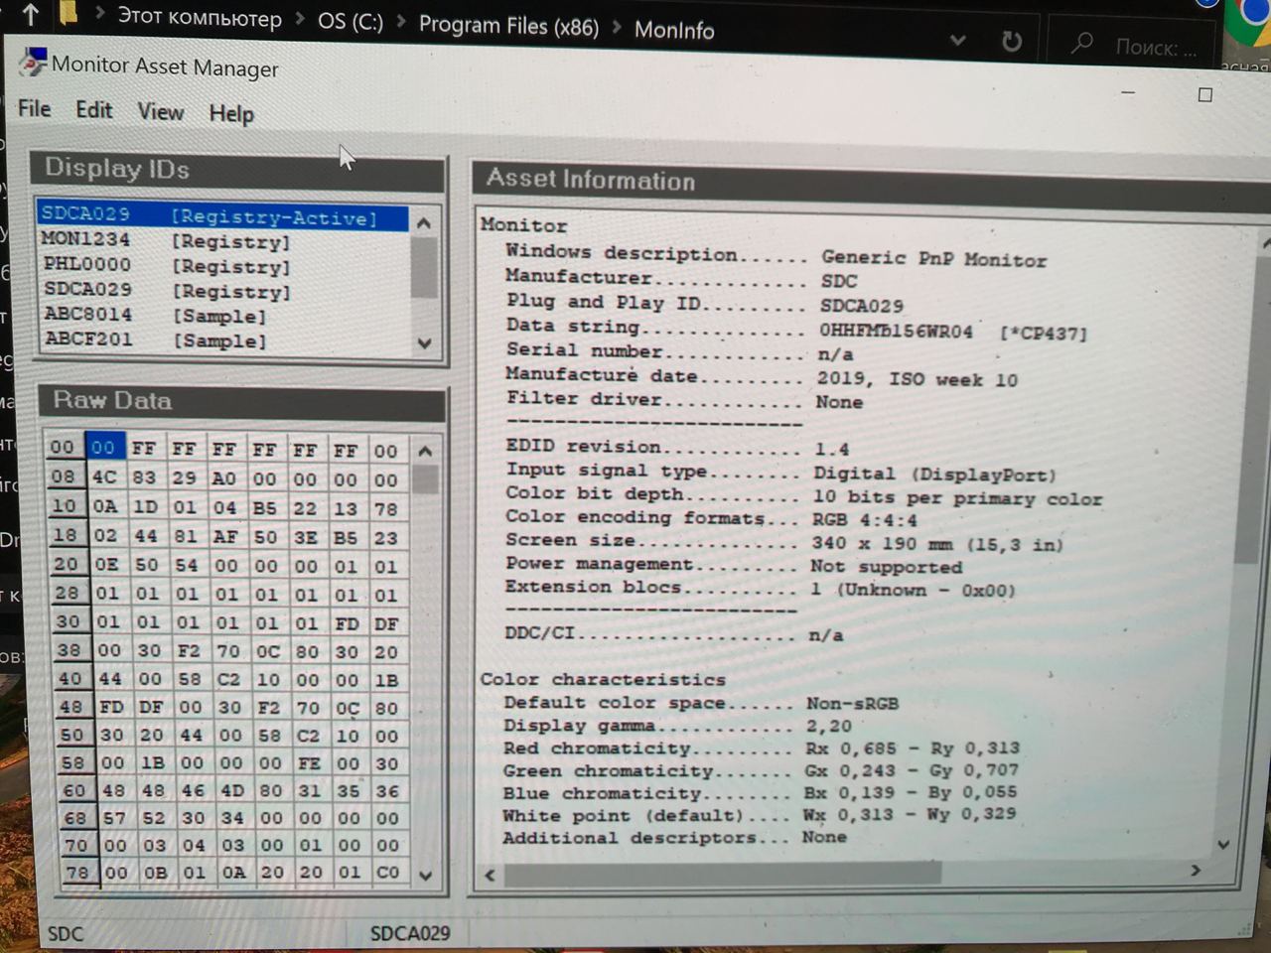Click 'Digital (DisplayPort)' signal type value
The height and width of the screenshot is (953, 1271).
point(934,475)
